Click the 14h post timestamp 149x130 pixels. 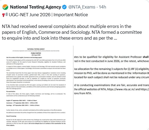coord(103,7)
